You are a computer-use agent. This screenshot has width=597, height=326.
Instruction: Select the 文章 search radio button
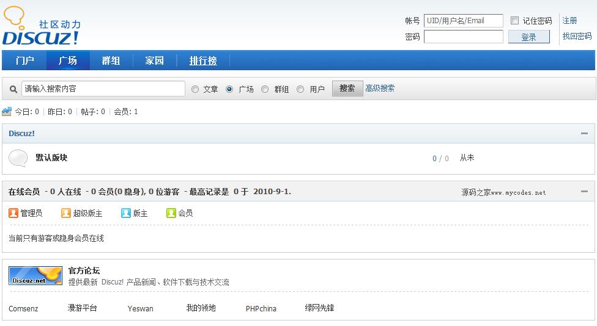[195, 89]
